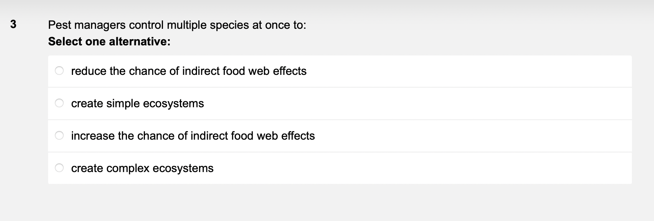Pick the 'create complex ecosystems' radio button

(59, 168)
